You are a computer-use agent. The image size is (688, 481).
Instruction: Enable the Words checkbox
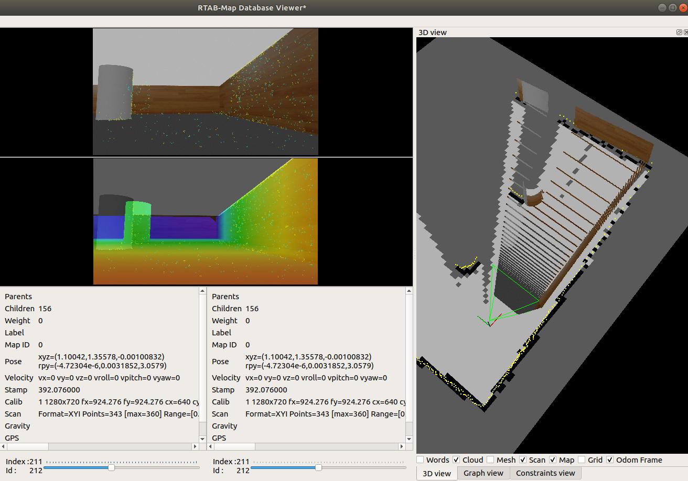click(420, 460)
